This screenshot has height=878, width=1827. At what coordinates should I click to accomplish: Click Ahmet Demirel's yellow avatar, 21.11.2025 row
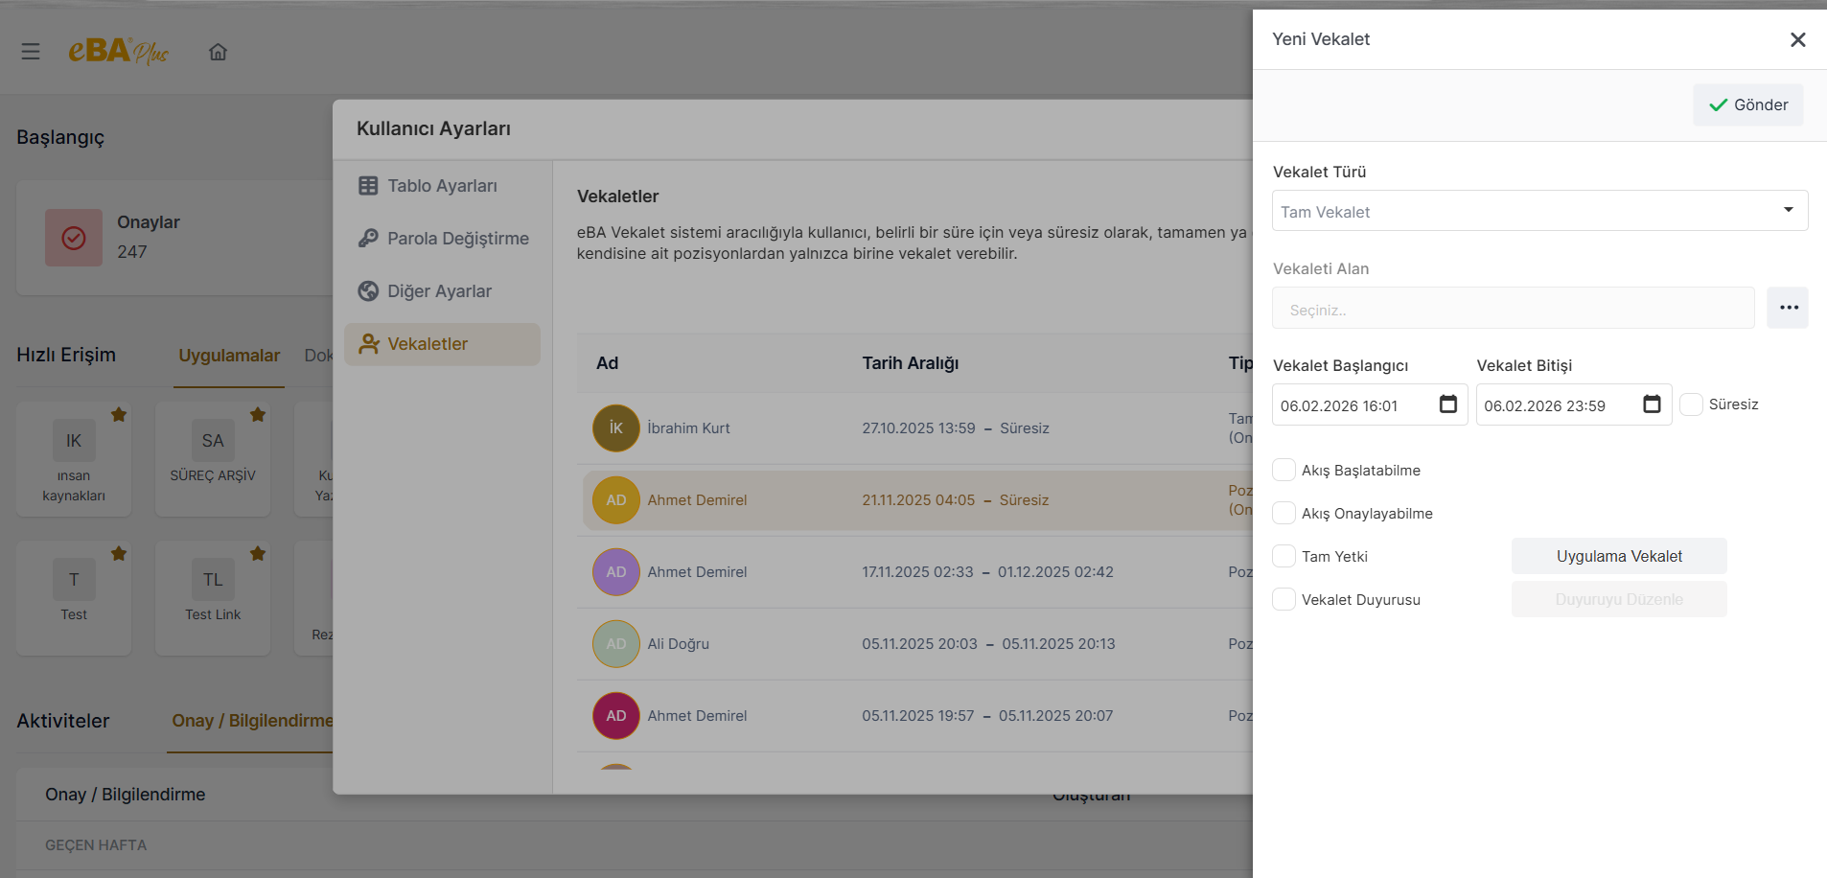(x=616, y=500)
